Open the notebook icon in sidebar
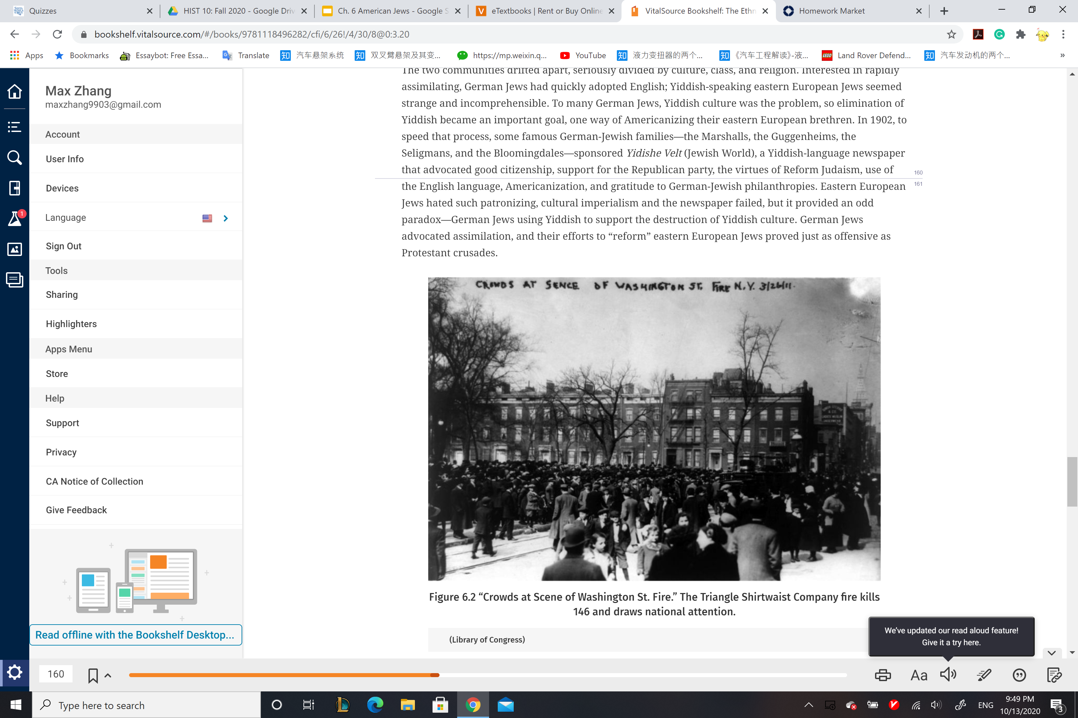Viewport: 1078px width, 718px height. coord(14,188)
